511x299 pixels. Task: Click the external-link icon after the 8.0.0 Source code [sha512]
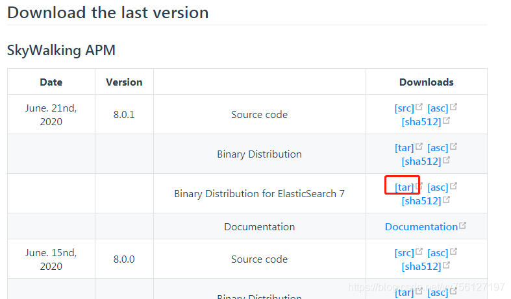point(446,265)
